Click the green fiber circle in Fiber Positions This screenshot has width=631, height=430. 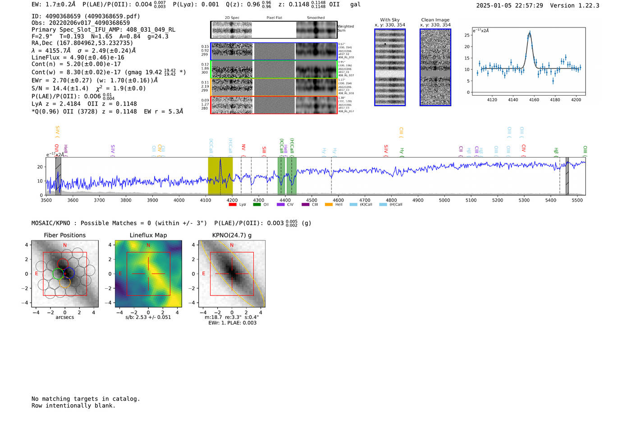click(58, 273)
